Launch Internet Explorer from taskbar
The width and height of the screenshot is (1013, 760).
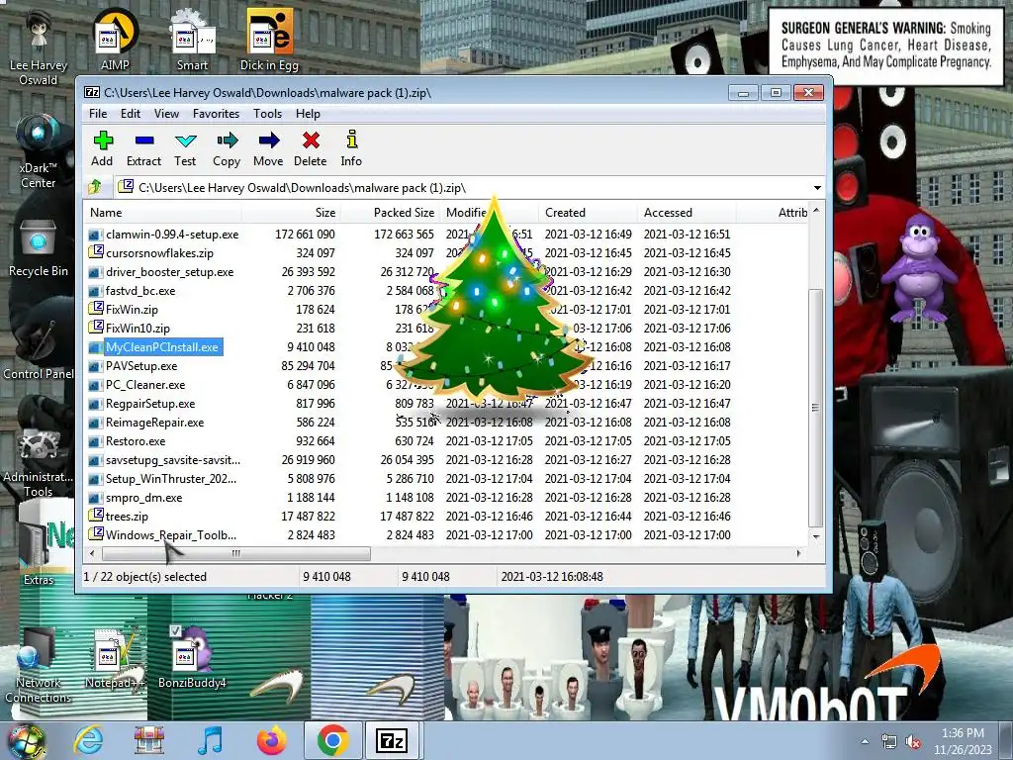pyautogui.click(x=88, y=741)
